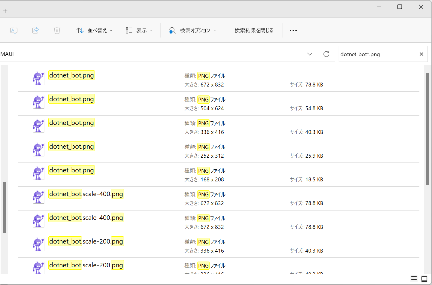Open the 並べ替え sort menu
Screen dimensions: 432x285
click(95, 30)
